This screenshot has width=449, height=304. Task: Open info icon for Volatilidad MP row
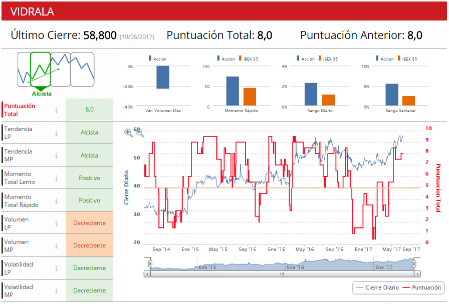tap(57, 290)
